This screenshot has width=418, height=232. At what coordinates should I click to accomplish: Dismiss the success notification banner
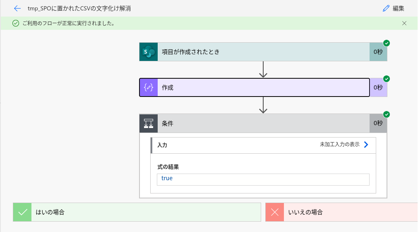(x=404, y=23)
